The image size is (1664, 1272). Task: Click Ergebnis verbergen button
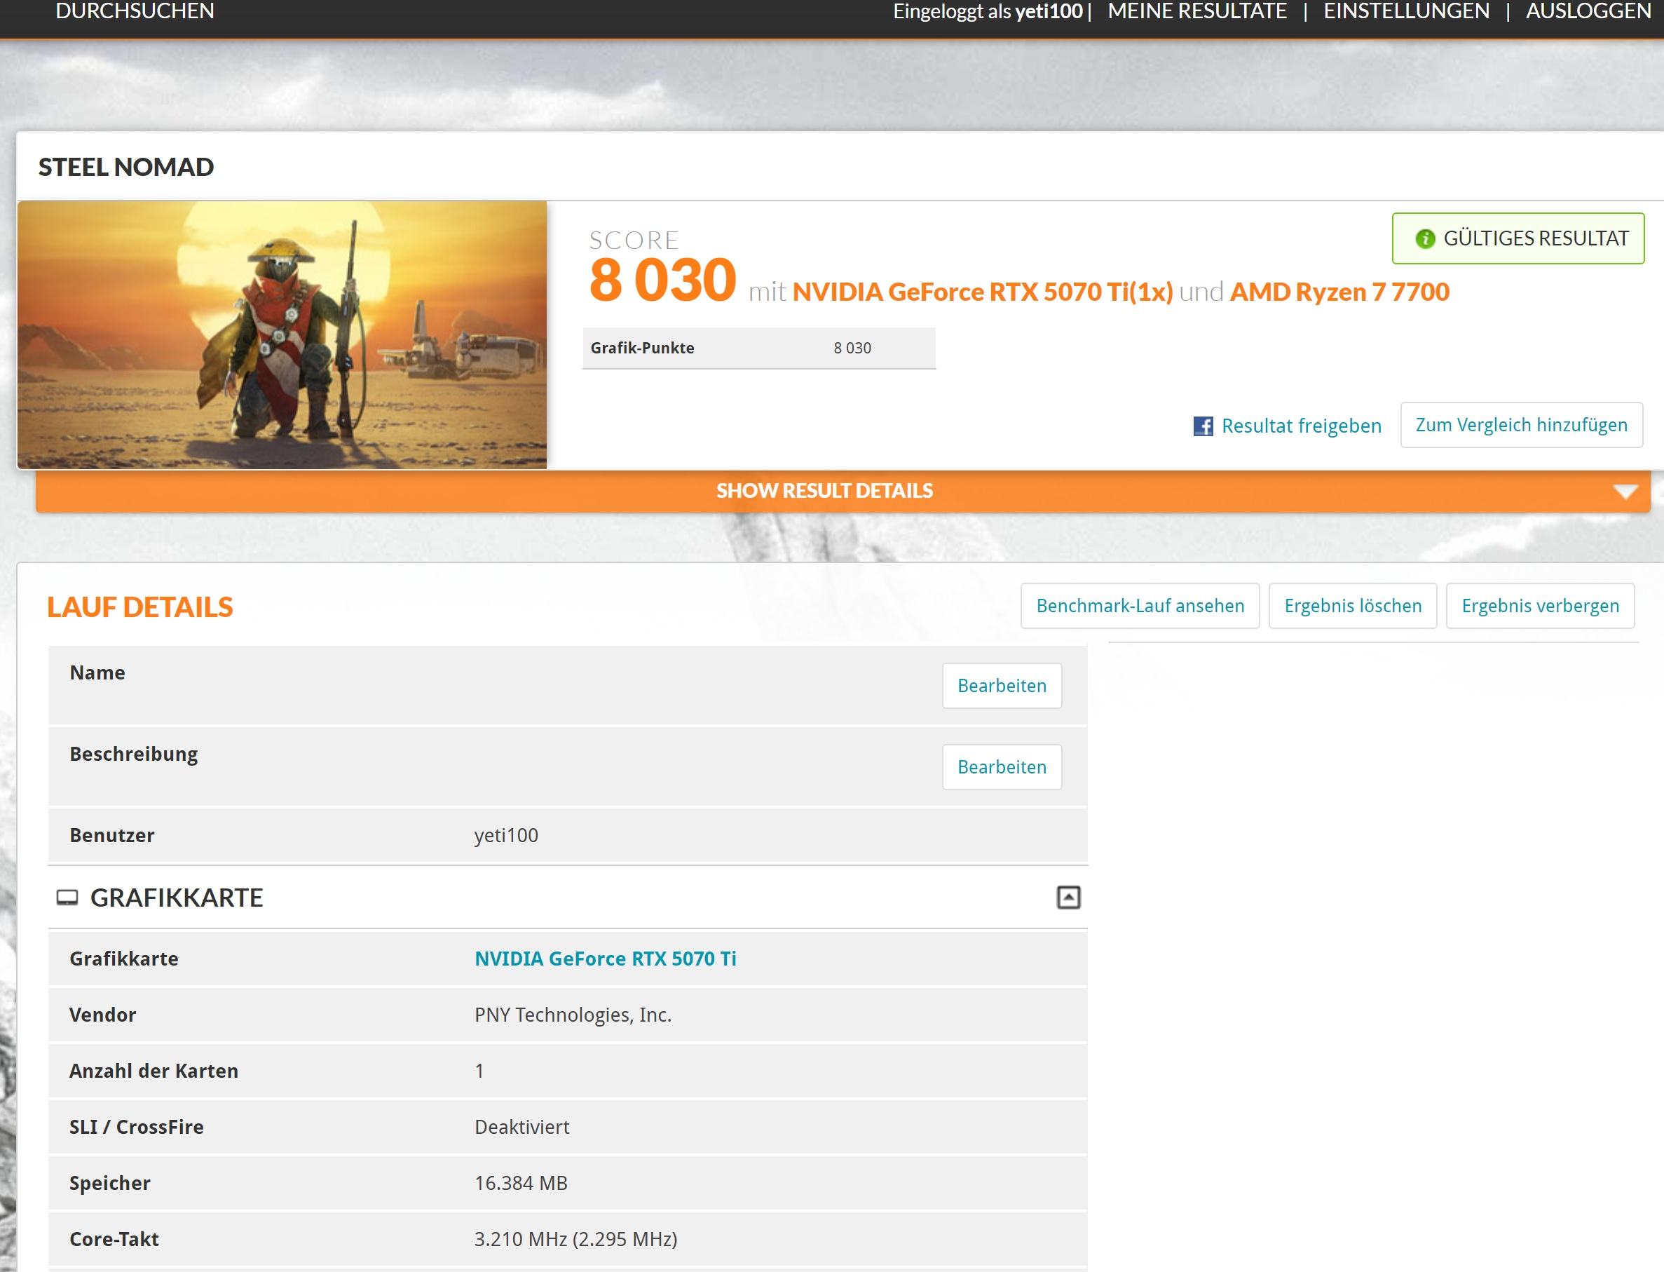1540,606
